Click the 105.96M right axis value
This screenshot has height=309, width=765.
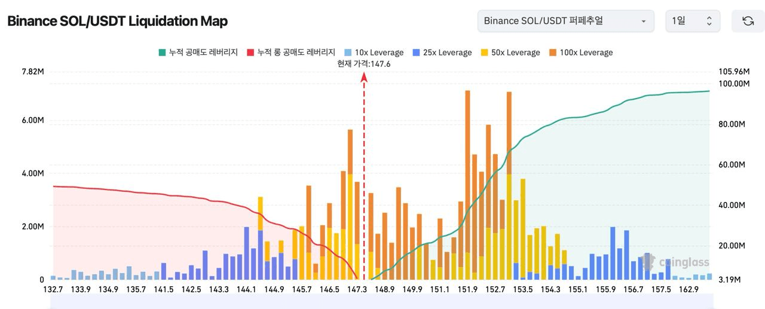pos(734,72)
